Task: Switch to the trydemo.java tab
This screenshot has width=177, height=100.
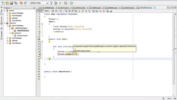Action: pyautogui.click(x=96, y=8)
